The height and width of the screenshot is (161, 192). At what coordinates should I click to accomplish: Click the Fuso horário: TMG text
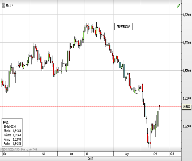pos(29,149)
